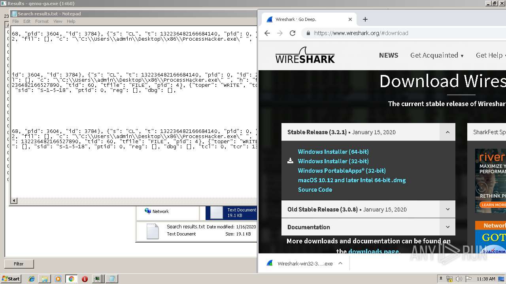Open the downloaded file options chevron
Screen dimensions: 506x284
tap(340, 263)
